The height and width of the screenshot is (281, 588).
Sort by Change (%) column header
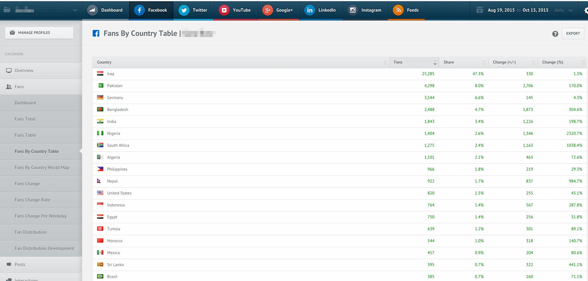[x=562, y=62]
